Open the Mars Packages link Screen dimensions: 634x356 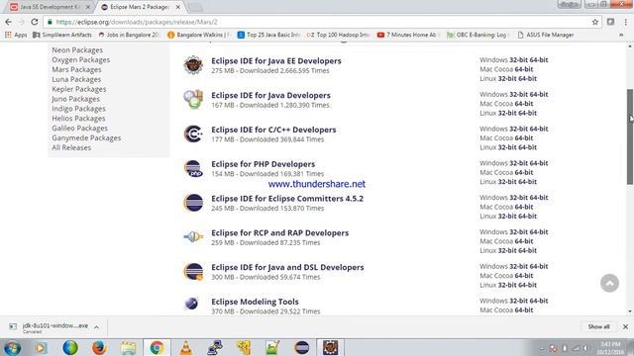(76, 69)
